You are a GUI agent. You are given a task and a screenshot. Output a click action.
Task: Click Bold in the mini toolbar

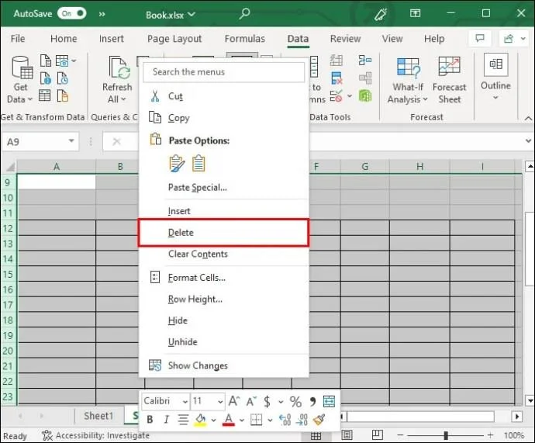coord(150,420)
